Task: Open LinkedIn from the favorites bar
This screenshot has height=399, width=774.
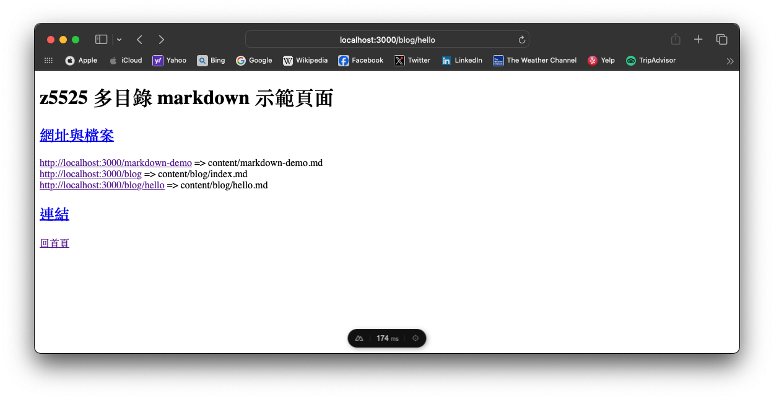Action: [462, 60]
